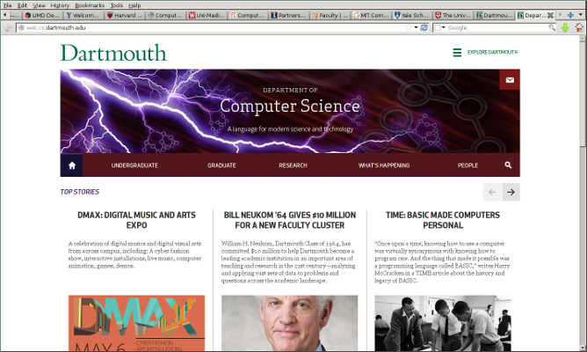This screenshot has height=352, width=587.
Task: Open URL history dropdown arrow in address bar
Action: click(x=416, y=28)
